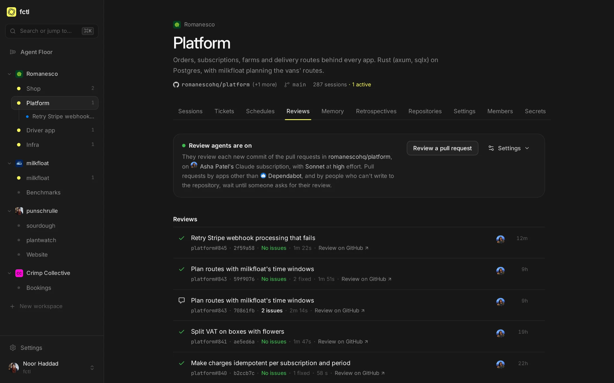Select the Benchmarks project
Image resolution: width=614 pixels, height=383 pixels.
pyautogui.click(x=55, y=192)
